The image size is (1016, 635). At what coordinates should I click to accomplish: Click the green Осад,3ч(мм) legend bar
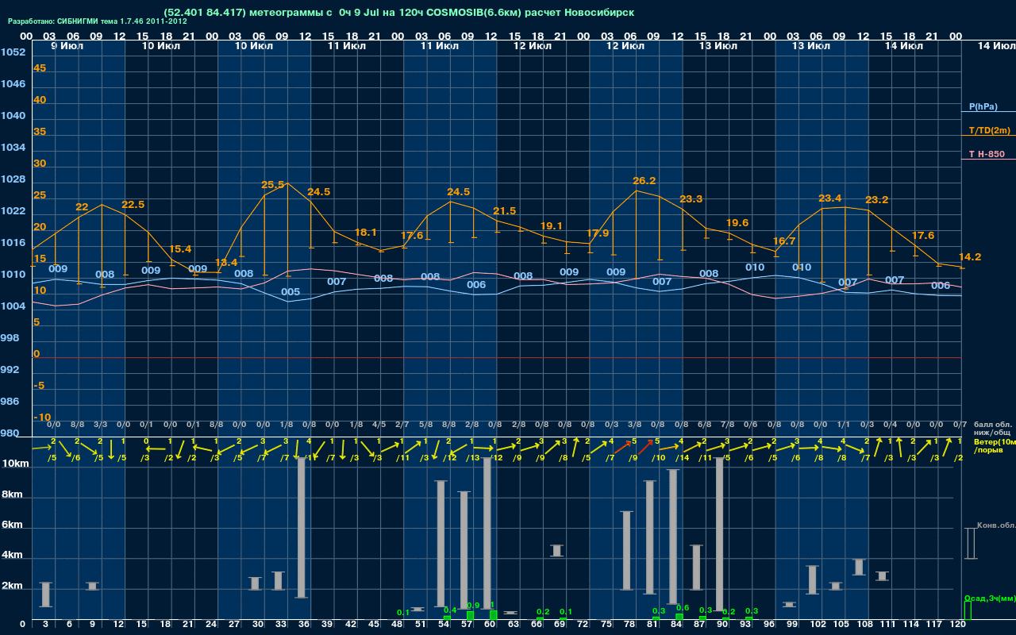pyautogui.click(x=967, y=610)
